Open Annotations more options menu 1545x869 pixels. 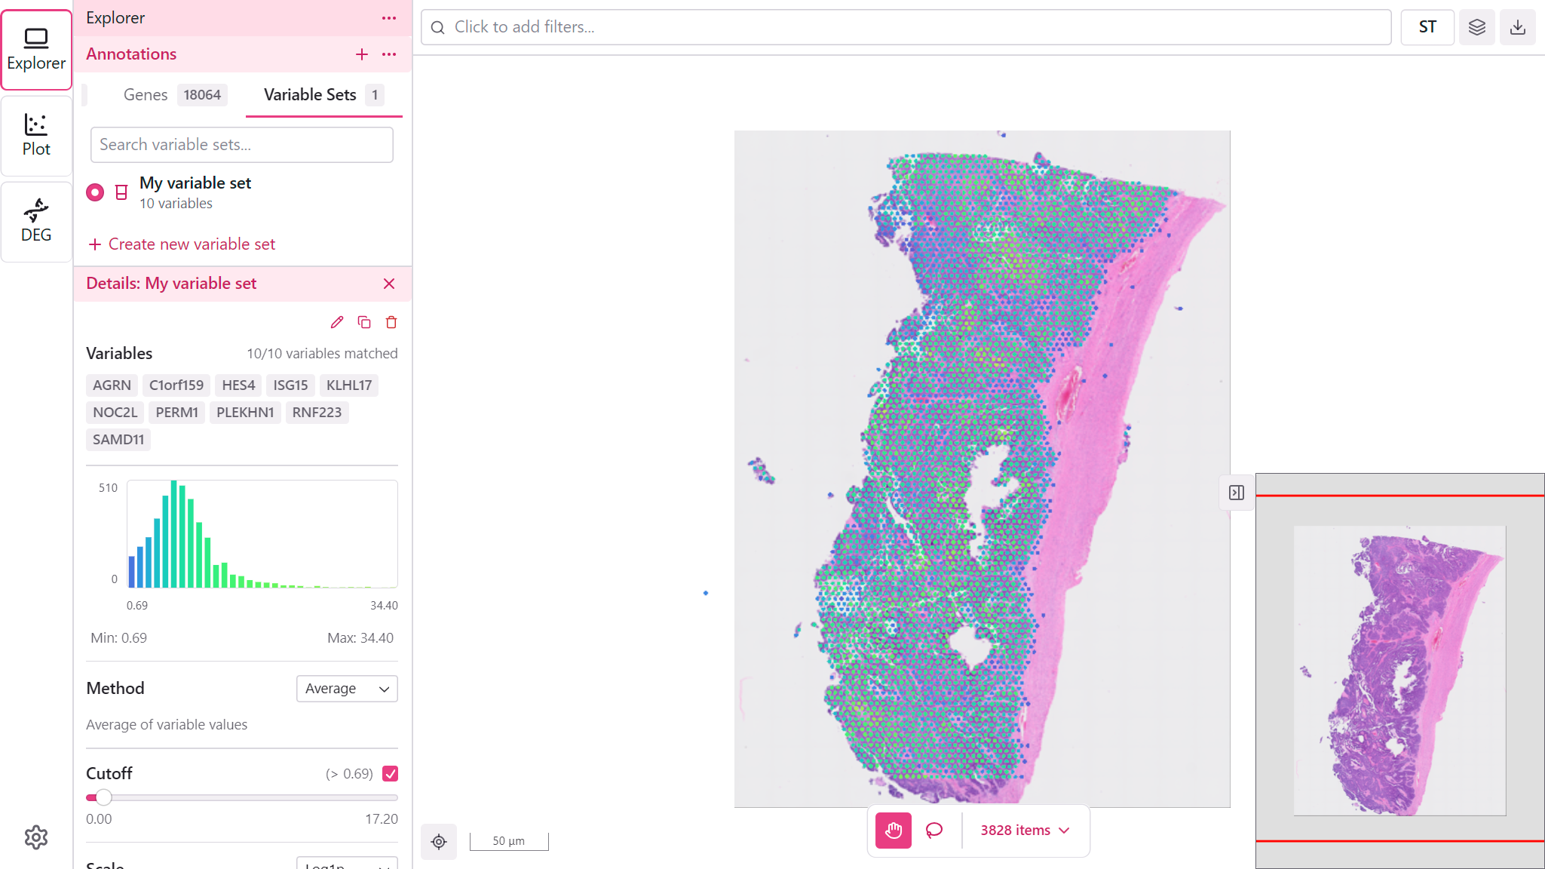pyautogui.click(x=389, y=54)
